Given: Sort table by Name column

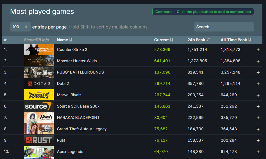Looking at the screenshot, I should coord(65,40).
